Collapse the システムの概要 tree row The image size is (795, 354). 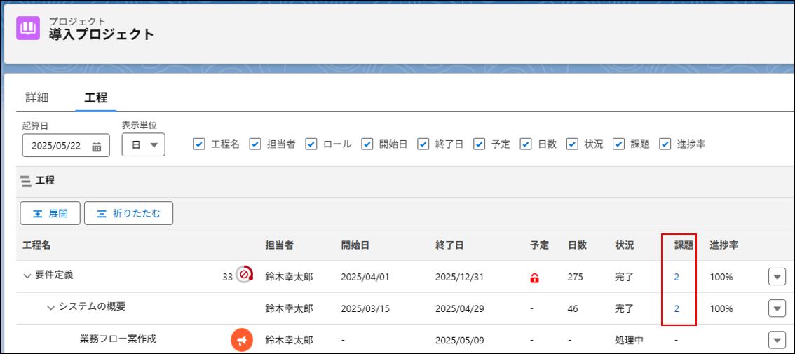(50, 307)
